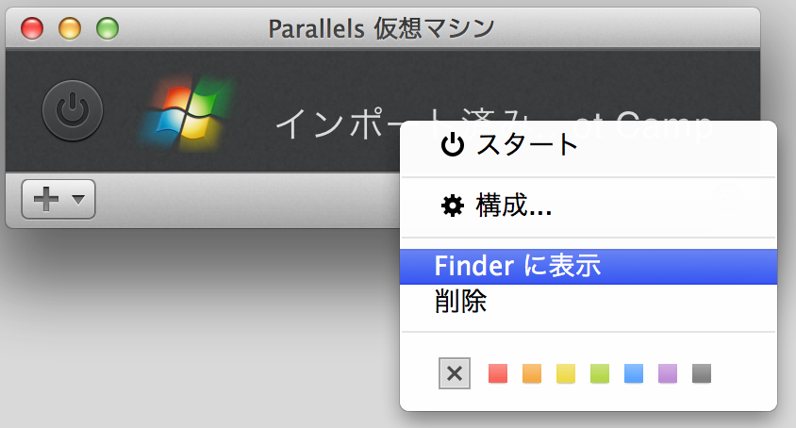Clear the color label with X
Image resolution: width=796 pixels, height=428 pixels.
(454, 373)
